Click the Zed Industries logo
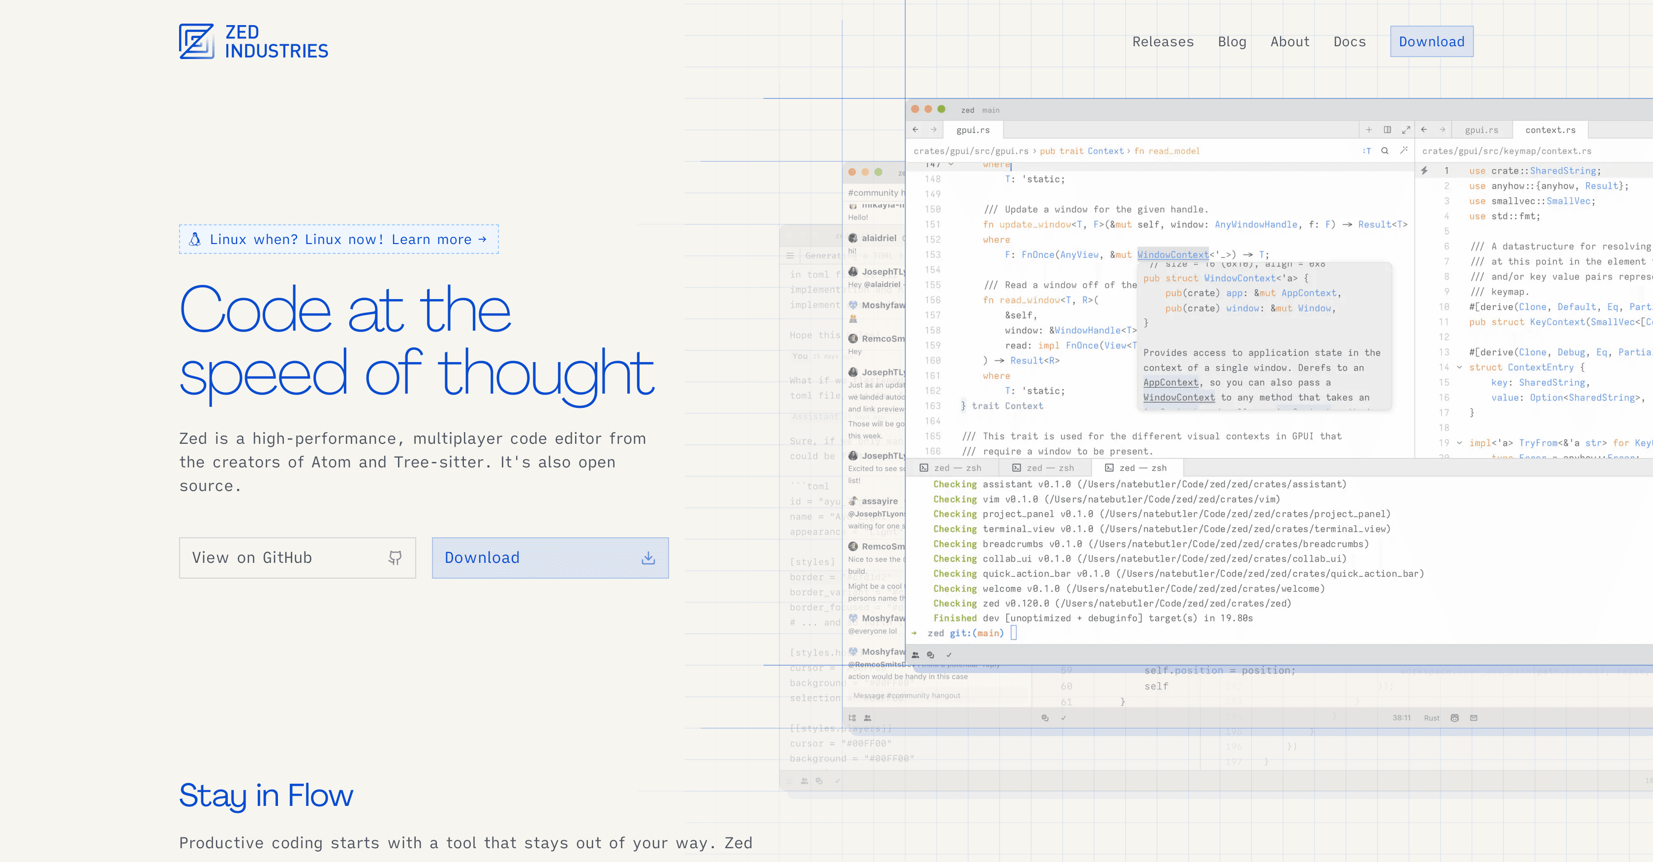The image size is (1653, 862). 253,42
